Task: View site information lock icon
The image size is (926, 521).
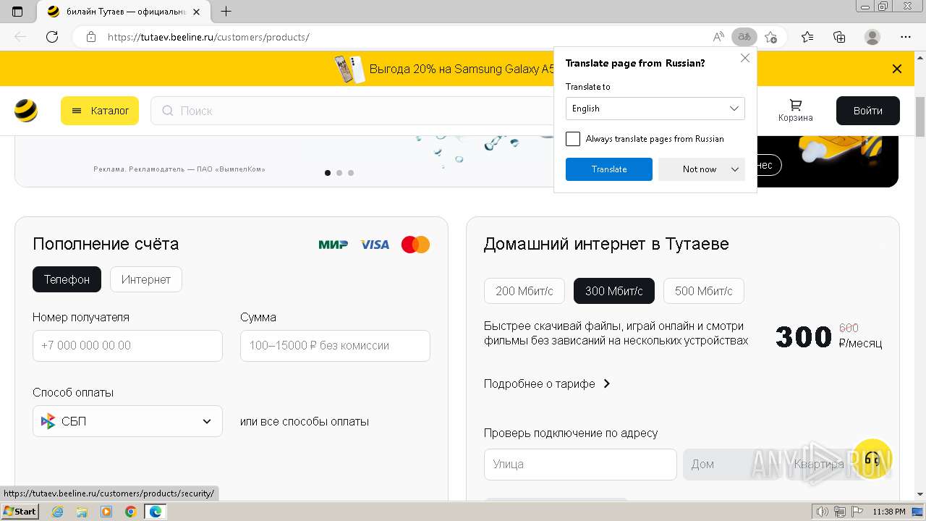Action: pos(91,37)
